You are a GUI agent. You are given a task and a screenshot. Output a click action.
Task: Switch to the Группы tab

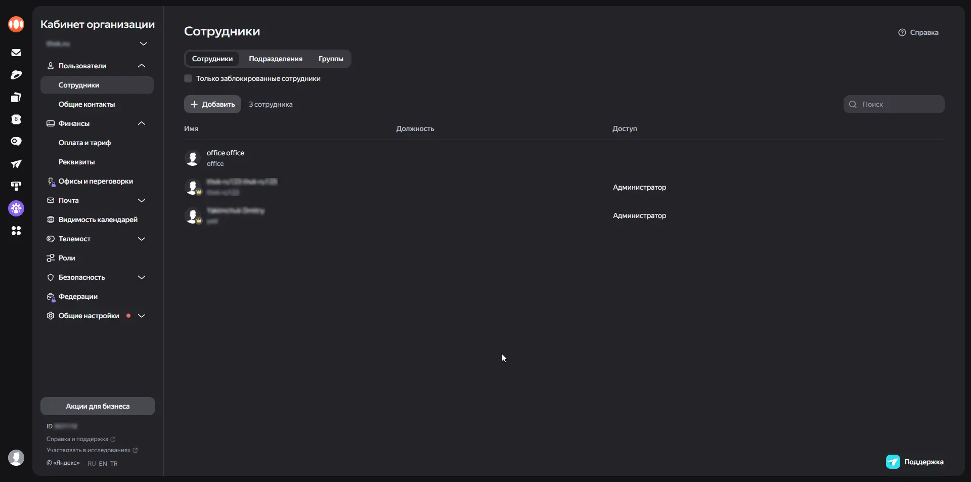point(331,59)
